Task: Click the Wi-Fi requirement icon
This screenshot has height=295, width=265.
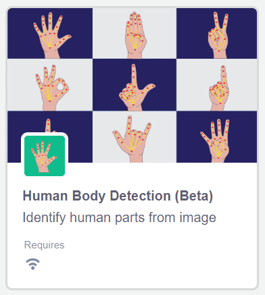Action: click(x=33, y=264)
